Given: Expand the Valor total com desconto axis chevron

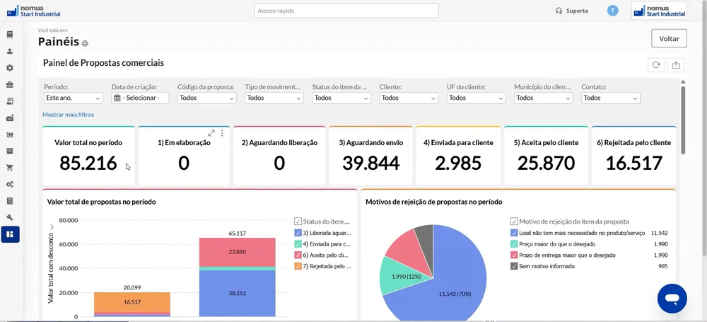Looking at the screenshot, I should point(52,226).
